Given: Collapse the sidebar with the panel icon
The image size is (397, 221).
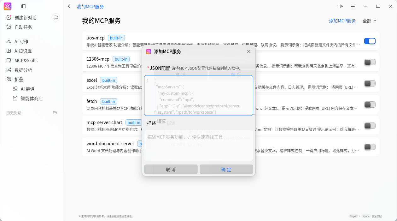Looking at the screenshot, I should click(x=24, y=6).
